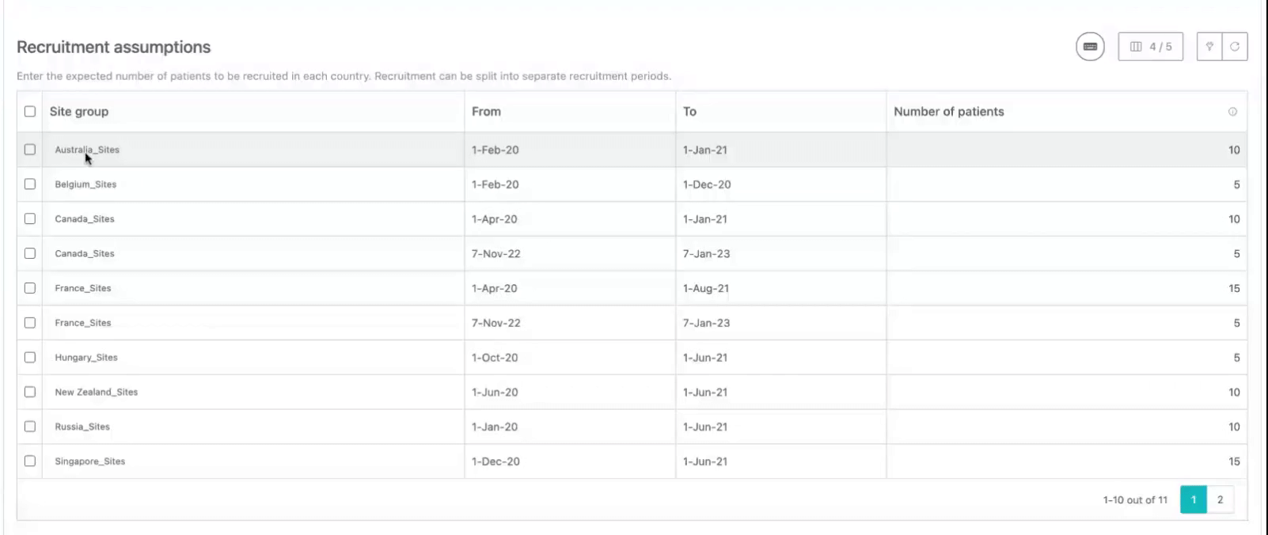The height and width of the screenshot is (535, 1268).
Task: Sort by Site group column header
Action: (x=79, y=112)
